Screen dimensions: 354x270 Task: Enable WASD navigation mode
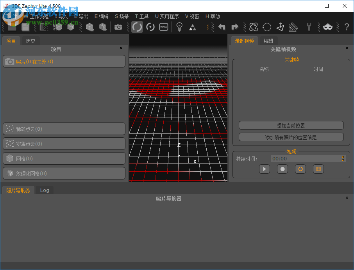pos(163,27)
